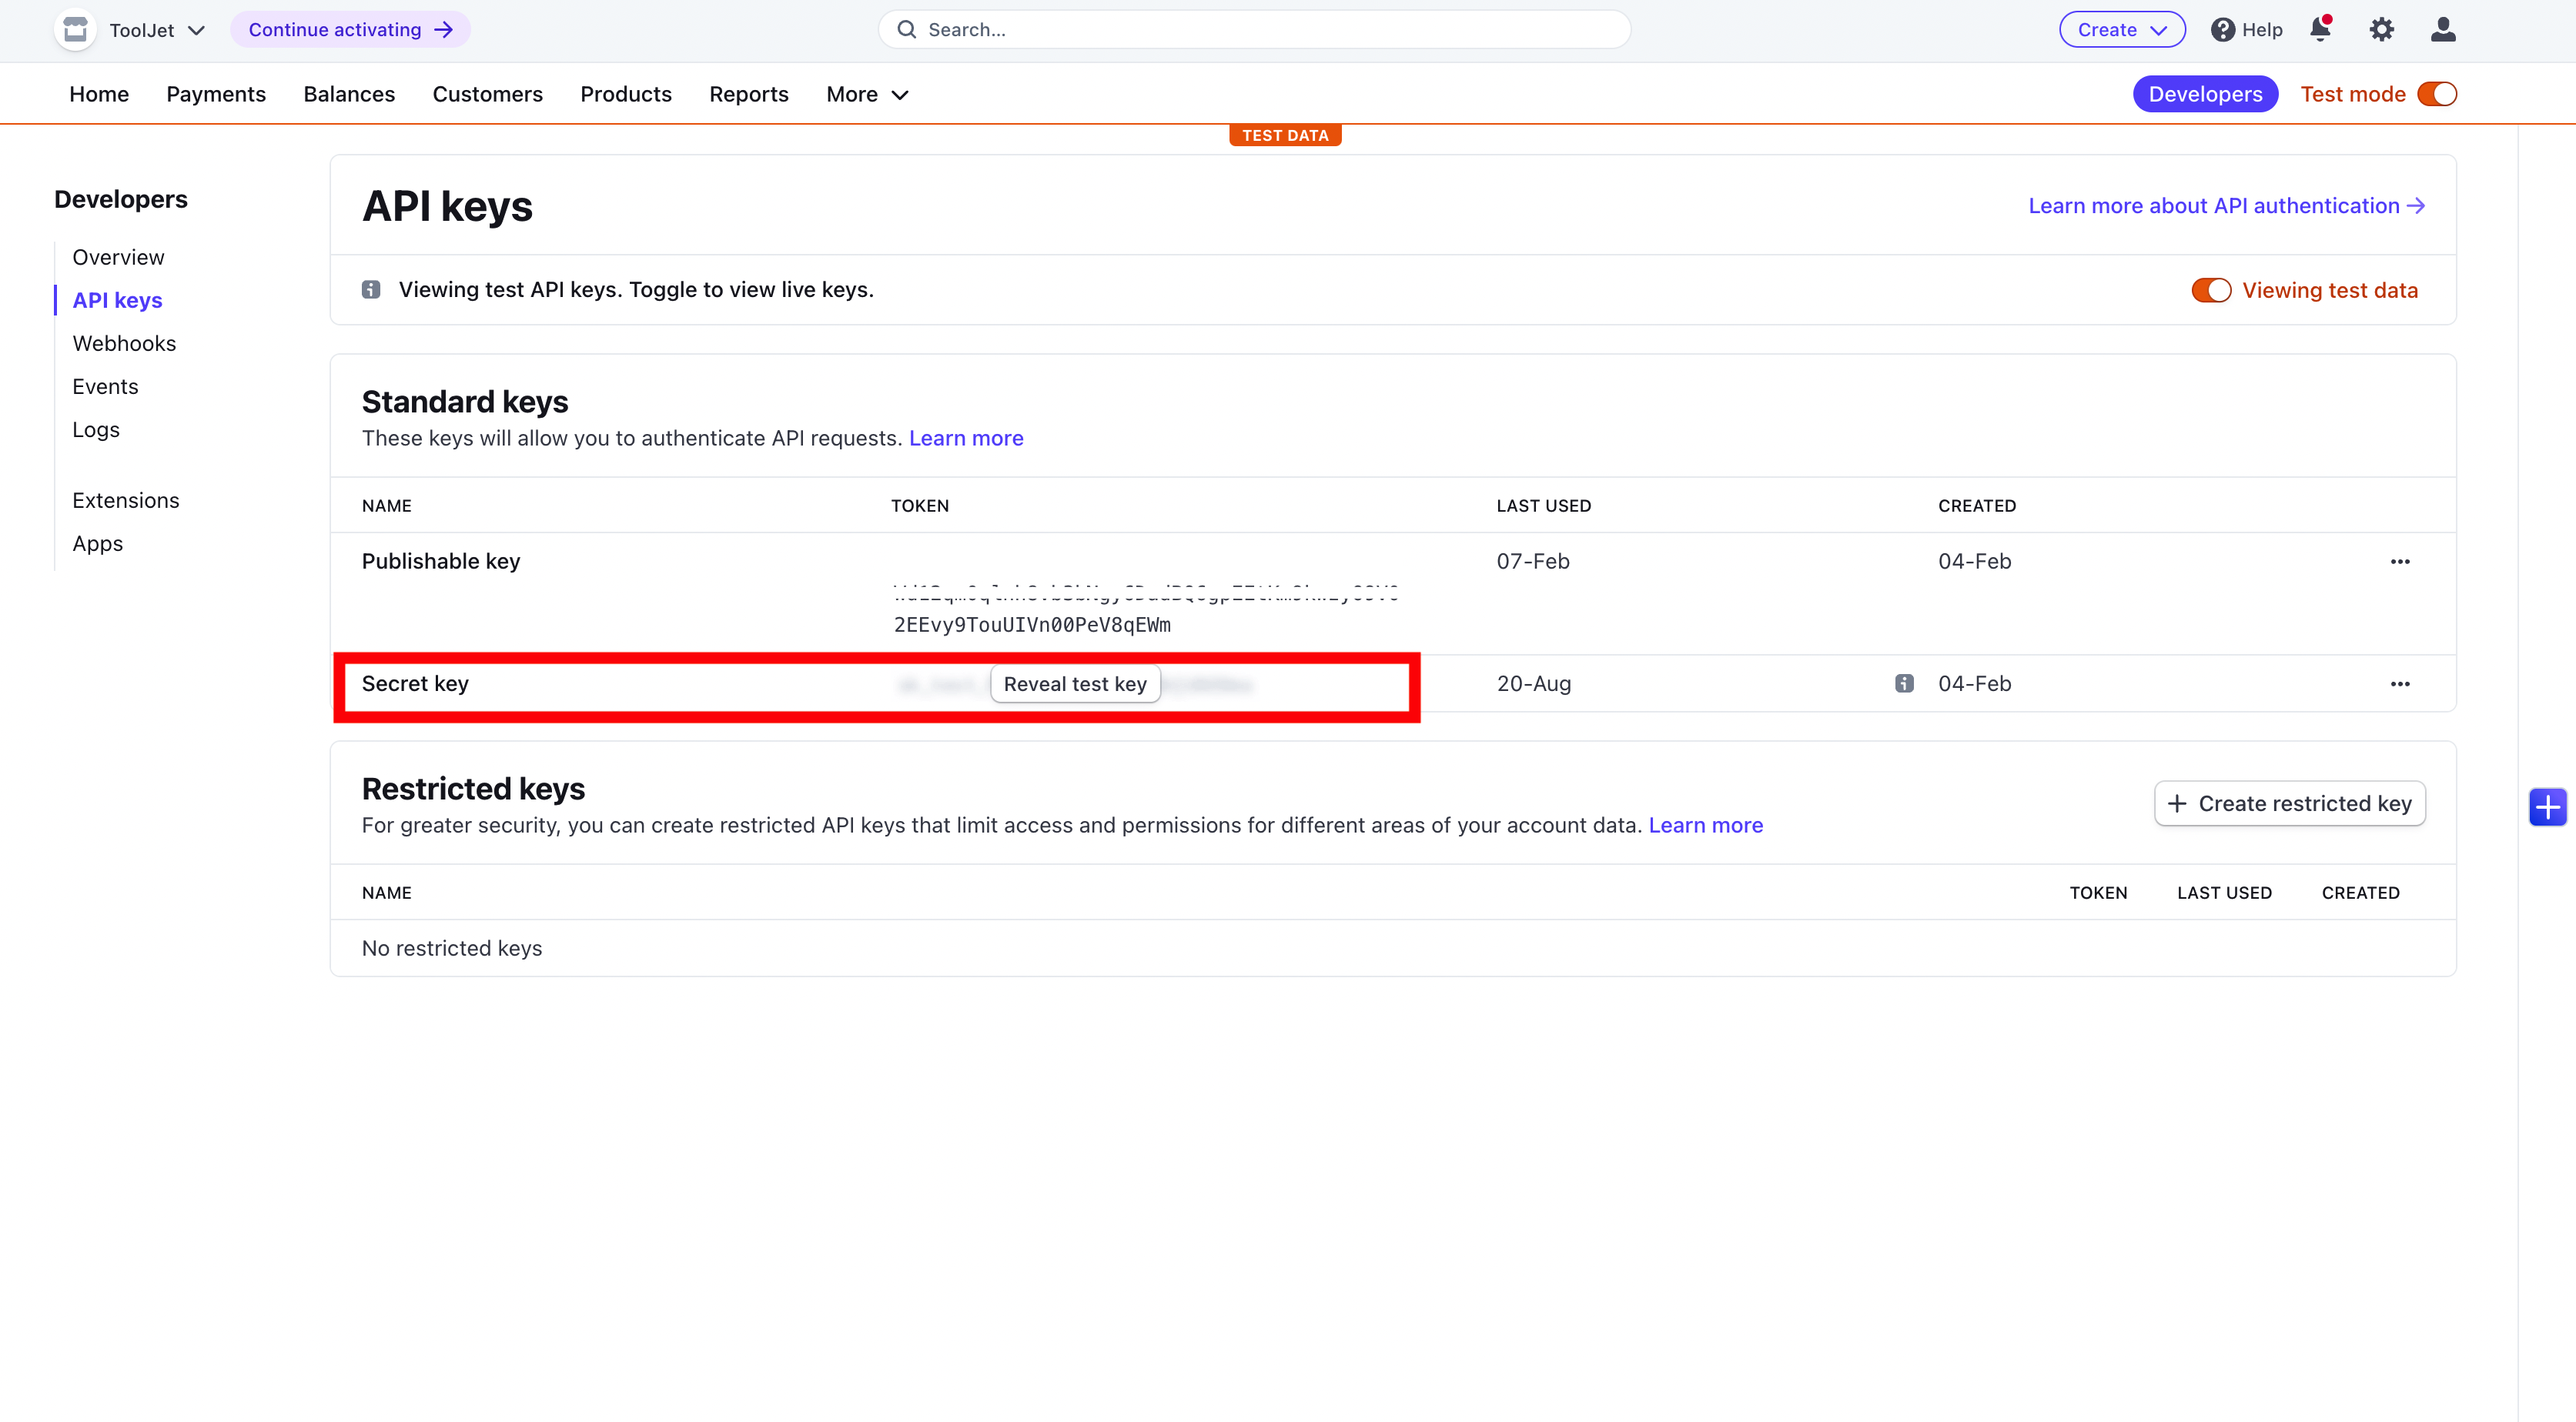Go to the Payments tab

216,94
